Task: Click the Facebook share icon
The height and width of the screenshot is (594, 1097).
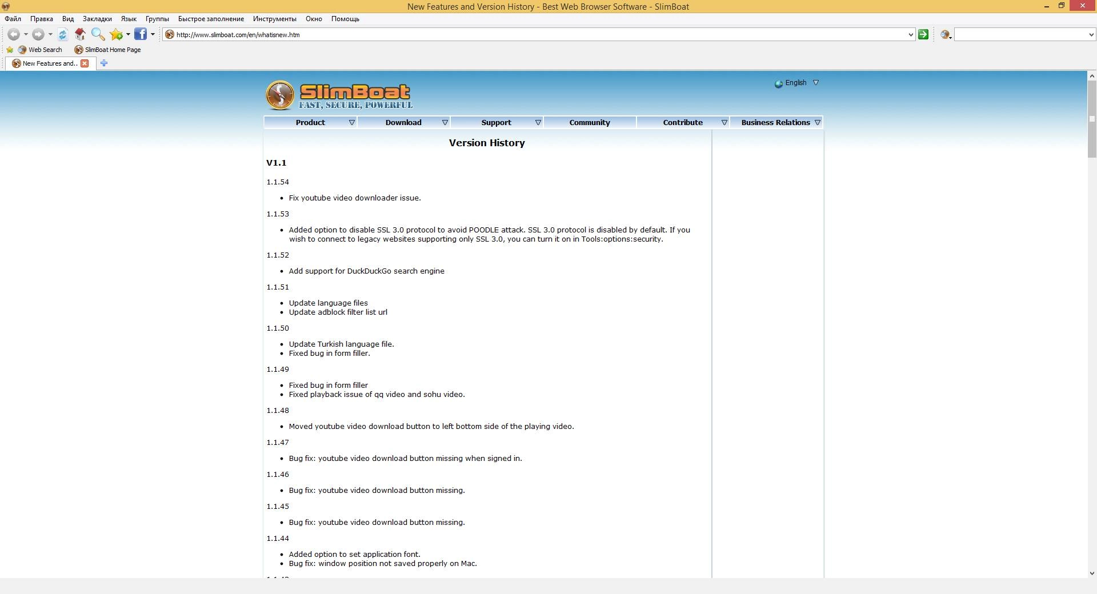Action: [x=141, y=34]
